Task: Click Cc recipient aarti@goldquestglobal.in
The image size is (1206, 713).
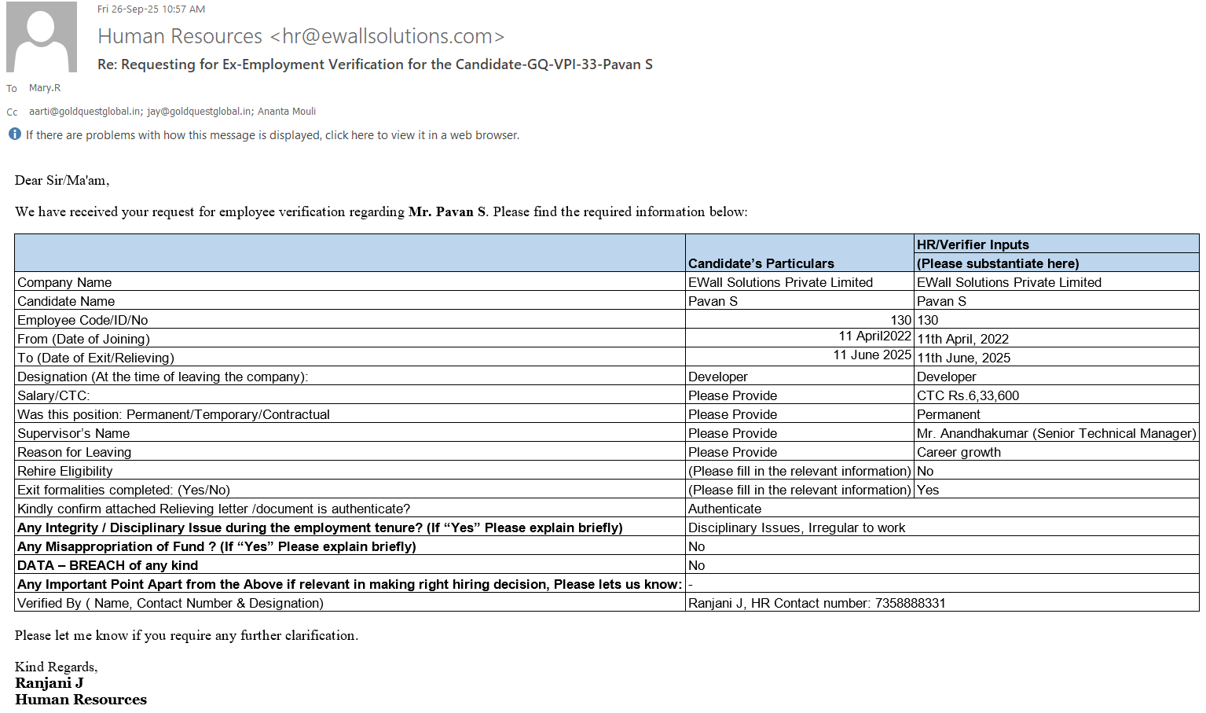Action: (x=85, y=112)
